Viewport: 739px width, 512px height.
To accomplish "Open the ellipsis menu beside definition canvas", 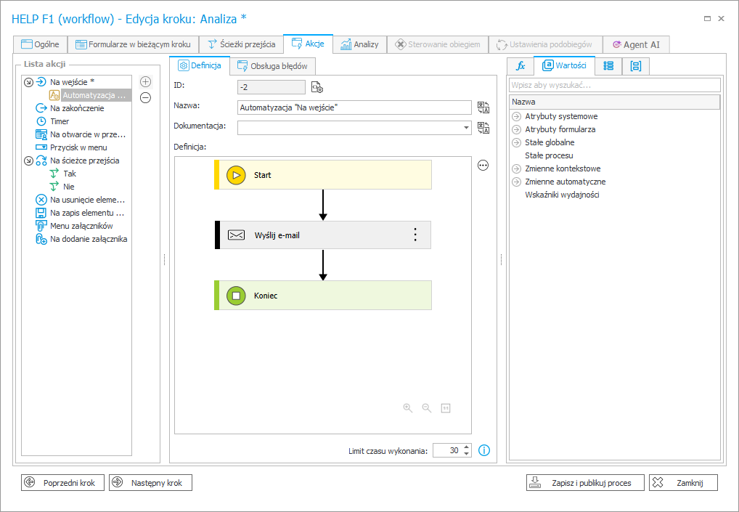I will pyautogui.click(x=483, y=166).
